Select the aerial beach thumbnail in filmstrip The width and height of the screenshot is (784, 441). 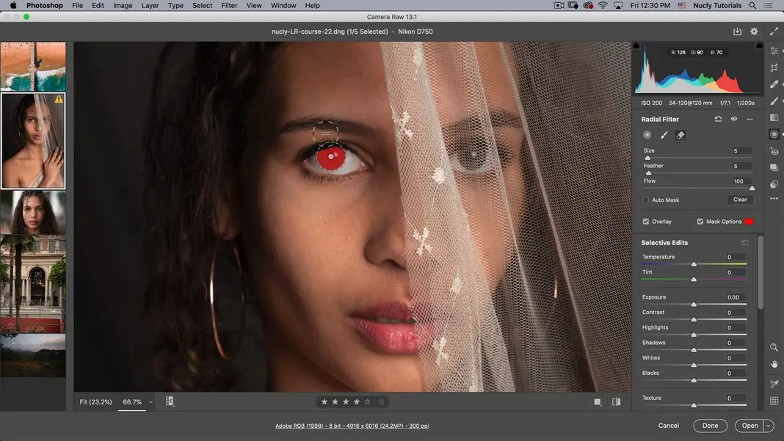(x=33, y=66)
